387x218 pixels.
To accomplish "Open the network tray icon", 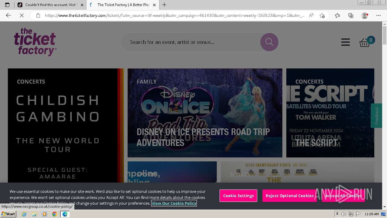I will tap(351, 214).
